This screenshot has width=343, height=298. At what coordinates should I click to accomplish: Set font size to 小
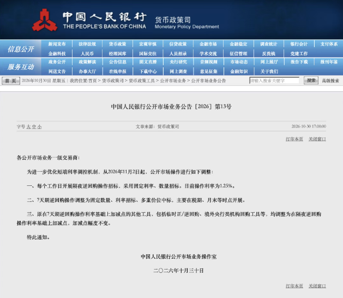click(x=39, y=127)
